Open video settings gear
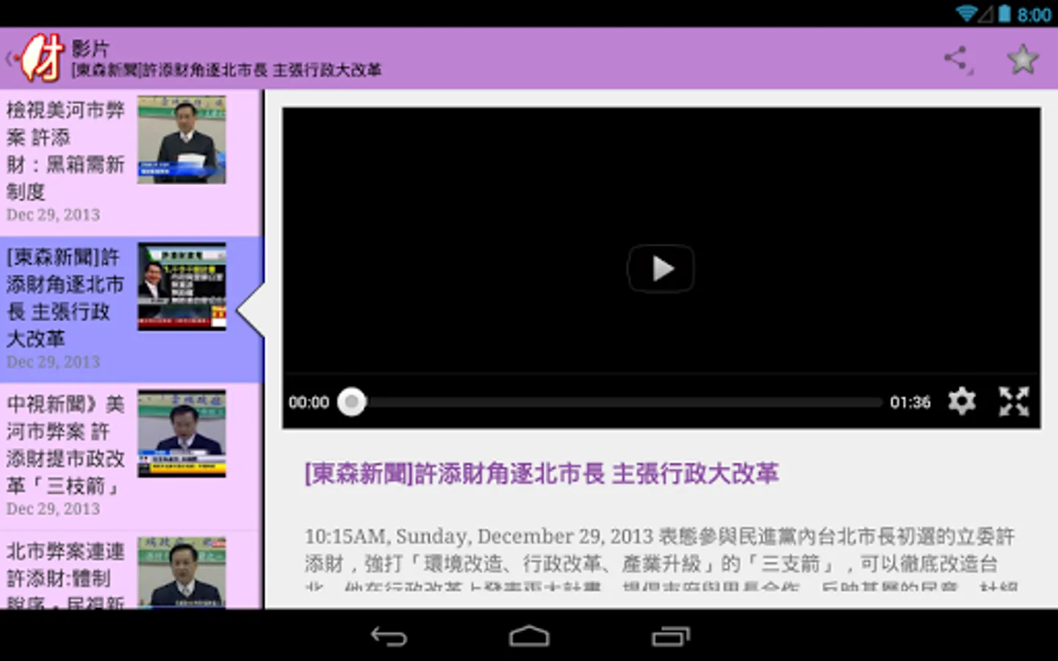The image size is (1058, 661). coord(961,402)
